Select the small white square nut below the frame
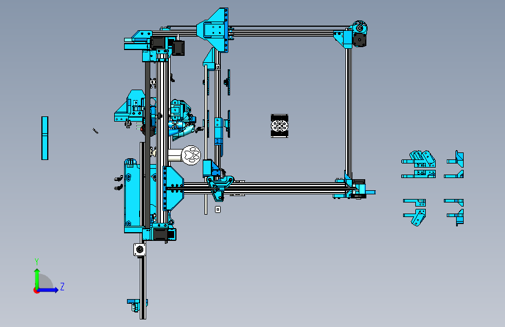Screen dimensions: 505x327 pyautogui.click(x=218, y=209)
